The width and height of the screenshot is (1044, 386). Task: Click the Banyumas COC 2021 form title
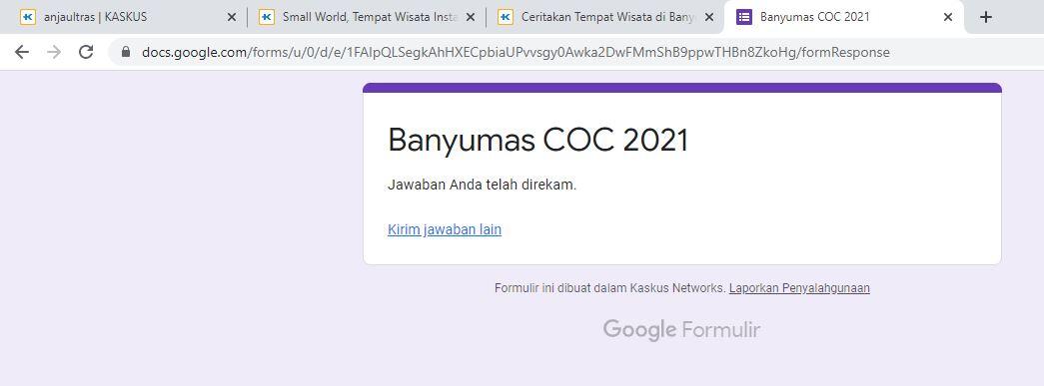537,141
